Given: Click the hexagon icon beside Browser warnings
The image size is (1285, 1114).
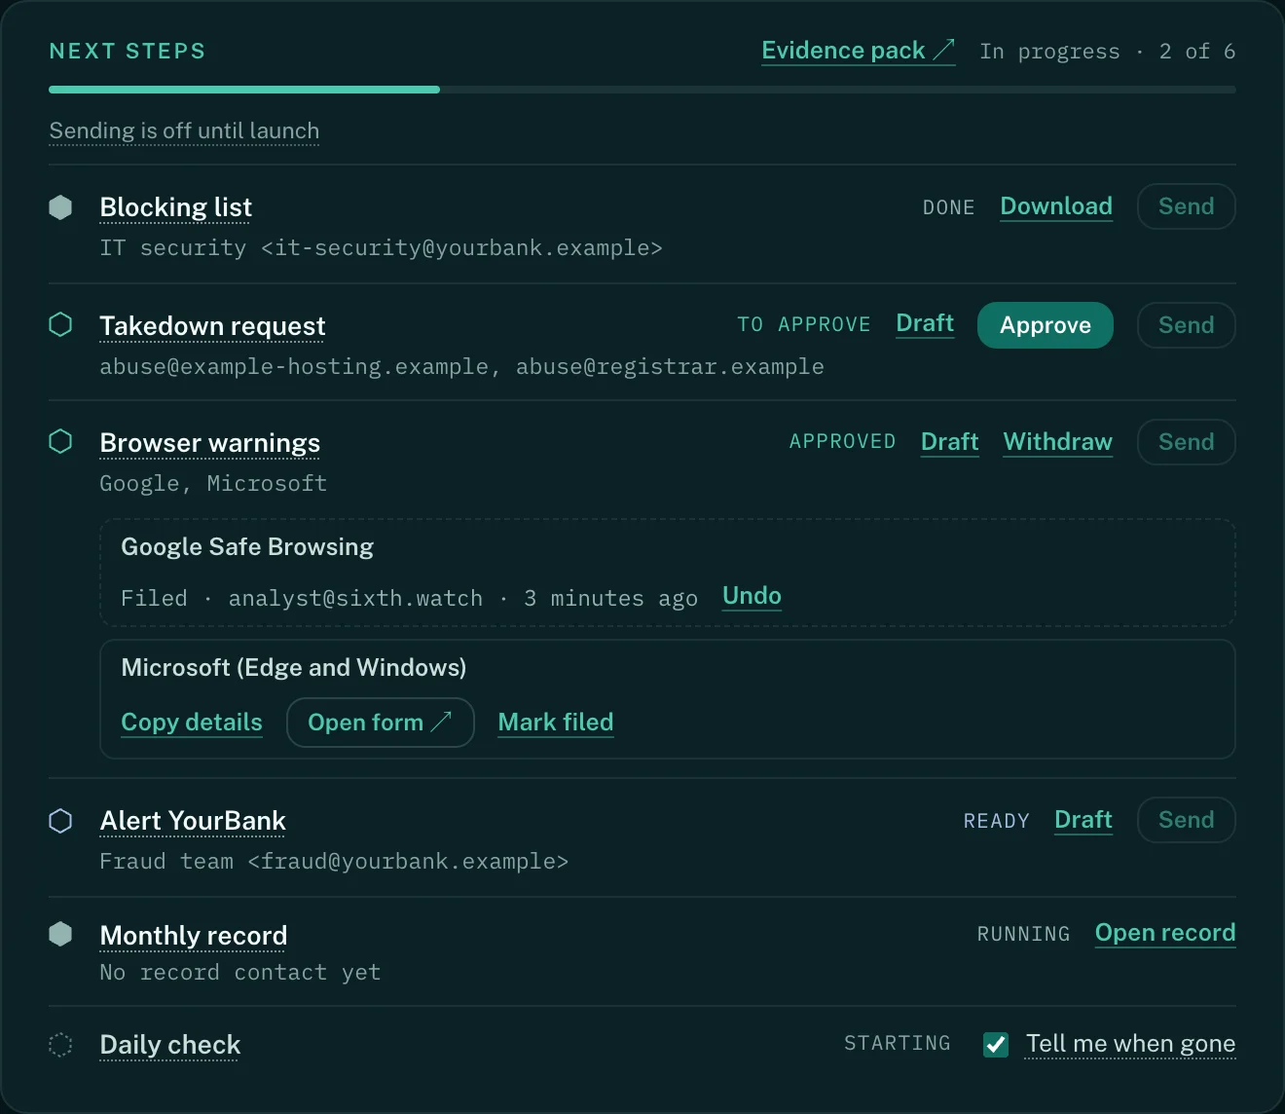Looking at the screenshot, I should (x=60, y=441).
